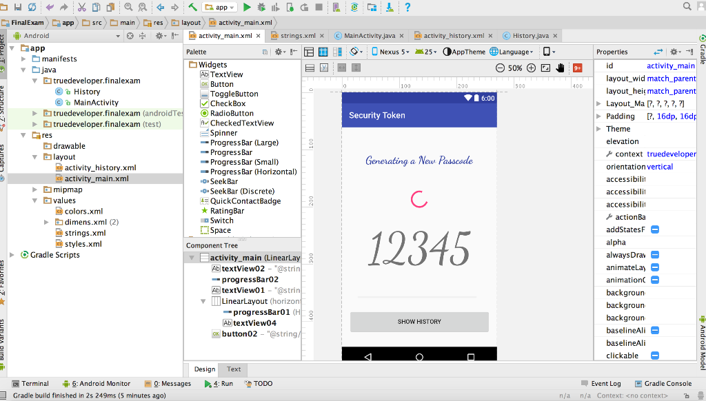Zoom in the design preview with plus icon

(x=532, y=68)
